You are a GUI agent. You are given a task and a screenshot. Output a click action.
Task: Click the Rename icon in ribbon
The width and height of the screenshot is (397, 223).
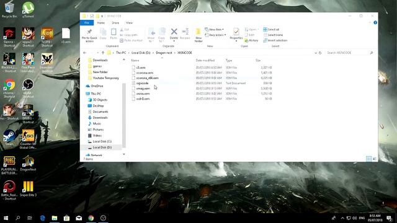tap(185, 32)
